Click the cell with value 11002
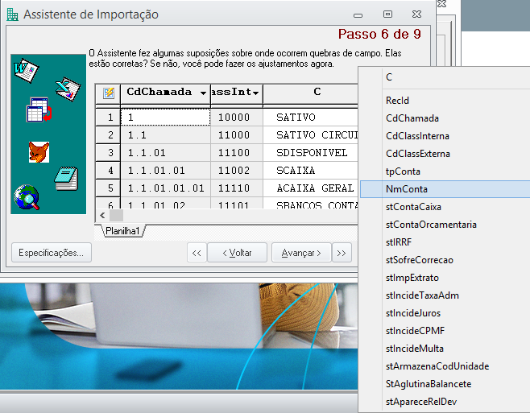 click(x=237, y=171)
